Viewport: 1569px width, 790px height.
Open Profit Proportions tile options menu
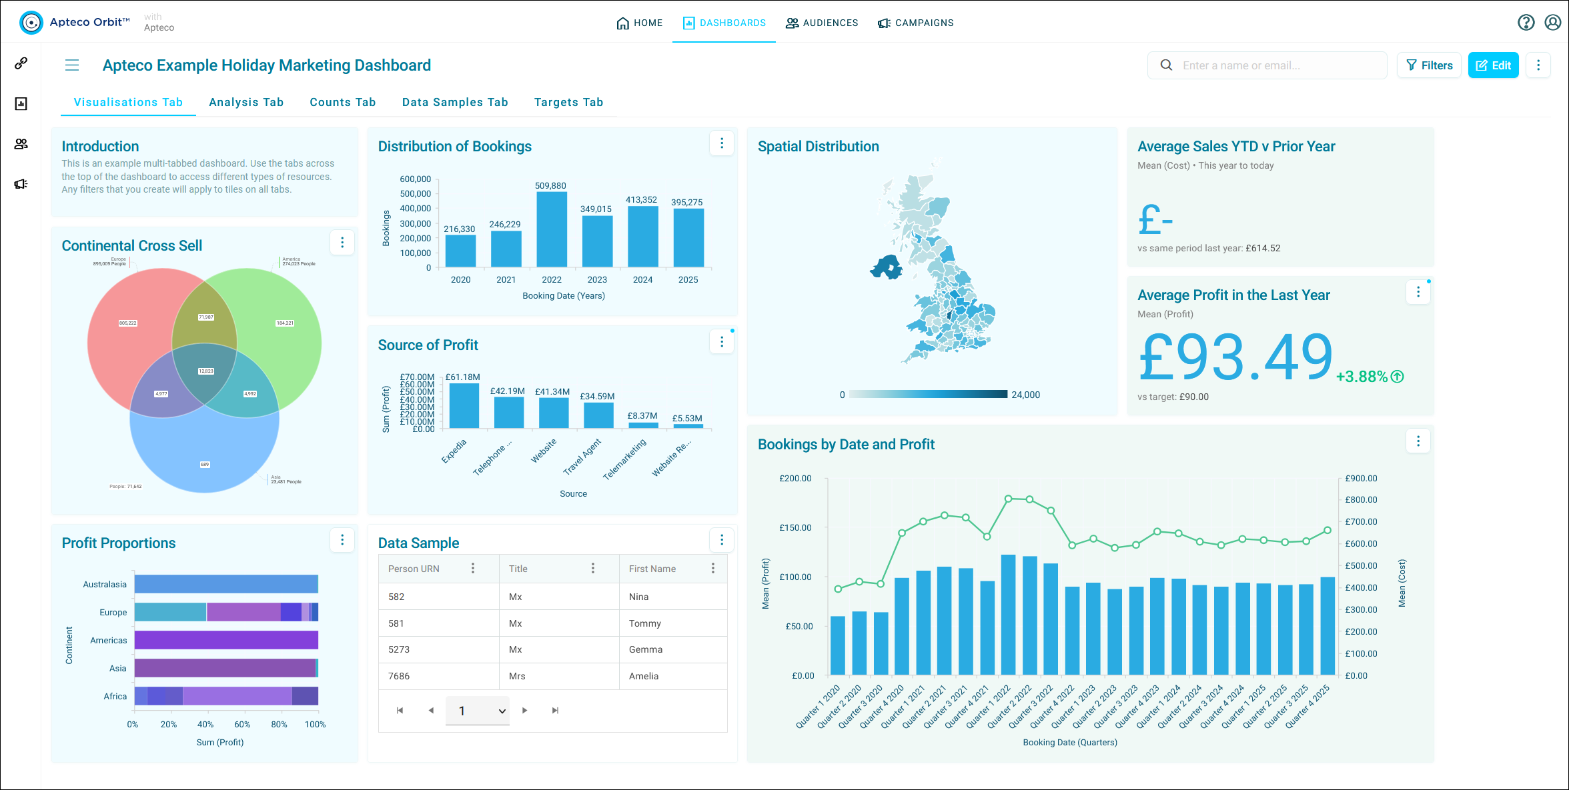342,540
